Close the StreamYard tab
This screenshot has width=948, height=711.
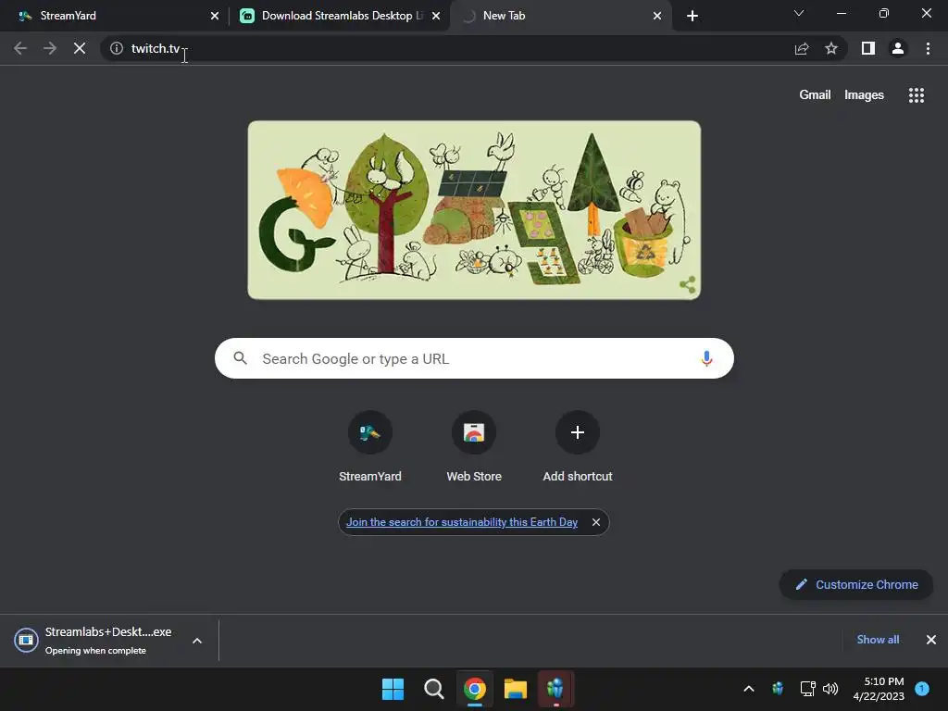coord(215,16)
